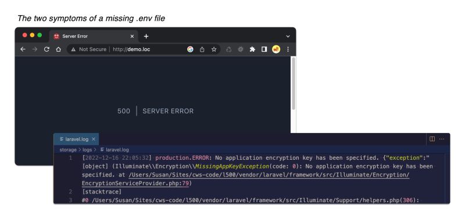Click the green maximize window button
465x219 pixels.
click(x=40, y=35)
